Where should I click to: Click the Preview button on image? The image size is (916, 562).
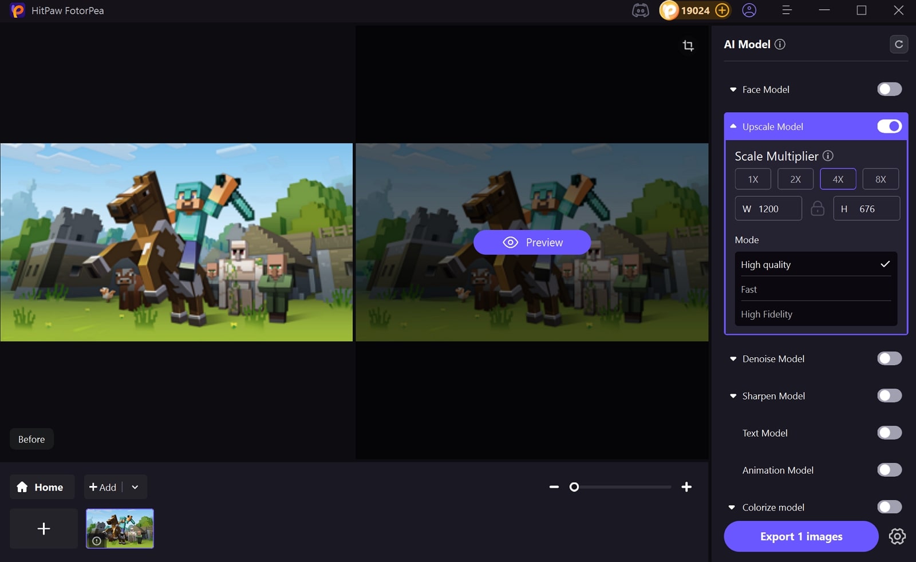pyautogui.click(x=532, y=243)
